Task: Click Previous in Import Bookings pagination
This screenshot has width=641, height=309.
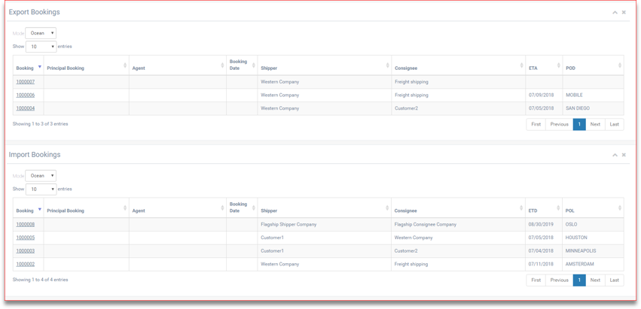Action: click(x=559, y=280)
